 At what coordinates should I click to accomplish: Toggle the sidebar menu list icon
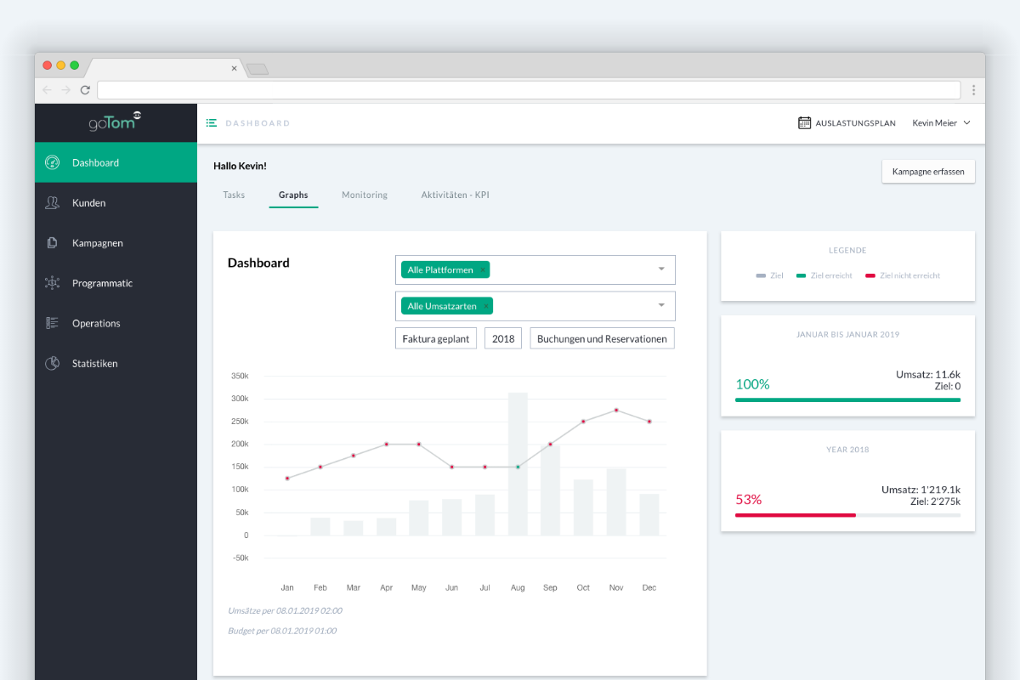coord(211,123)
